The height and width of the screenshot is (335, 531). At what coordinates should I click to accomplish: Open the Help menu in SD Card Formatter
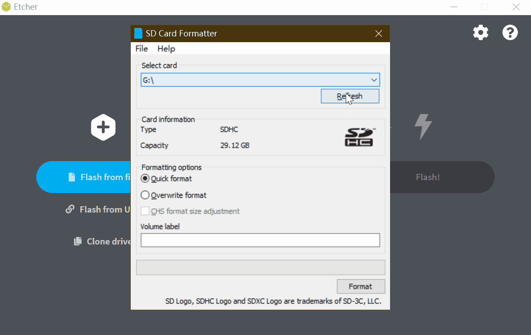(x=166, y=48)
